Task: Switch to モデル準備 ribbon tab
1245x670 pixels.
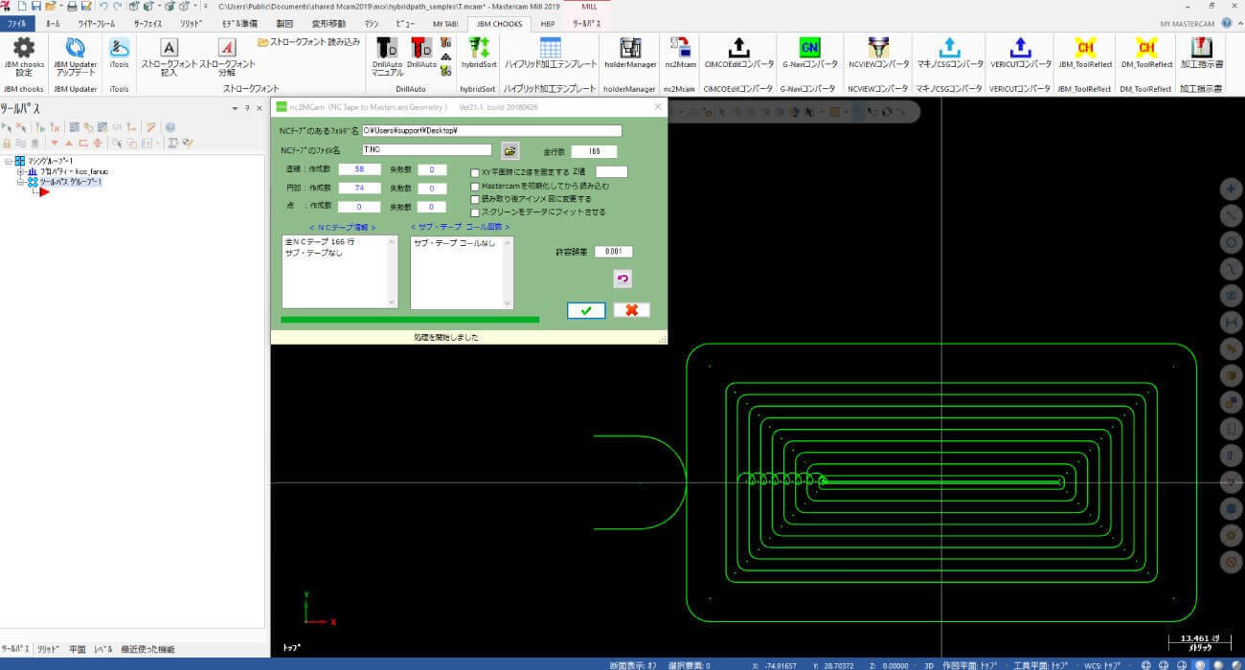Action: pos(239,22)
